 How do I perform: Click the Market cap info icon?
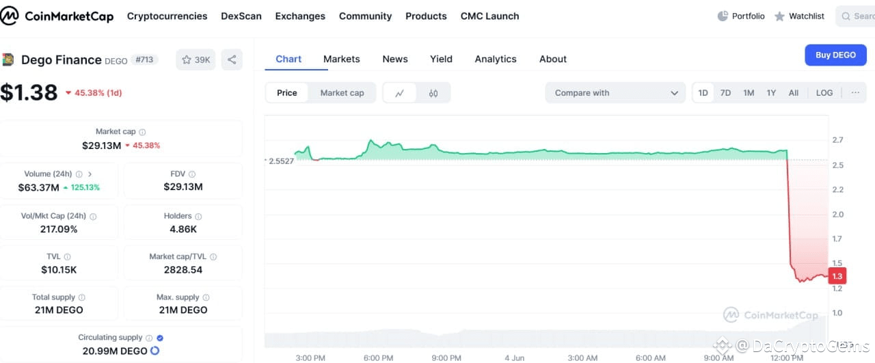coord(142,132)
